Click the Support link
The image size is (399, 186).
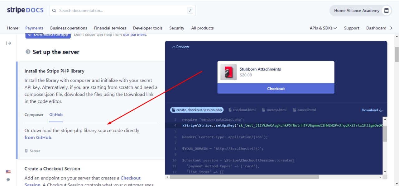coord(352,28)
